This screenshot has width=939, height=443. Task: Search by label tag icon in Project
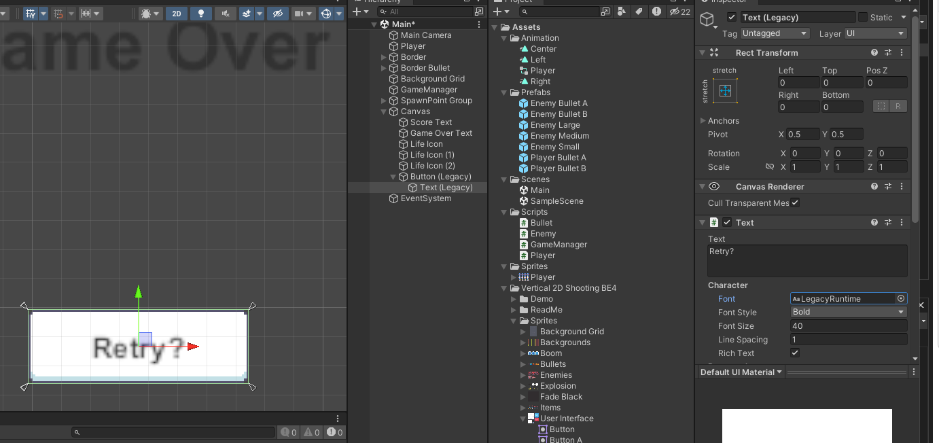pos(639,12)
